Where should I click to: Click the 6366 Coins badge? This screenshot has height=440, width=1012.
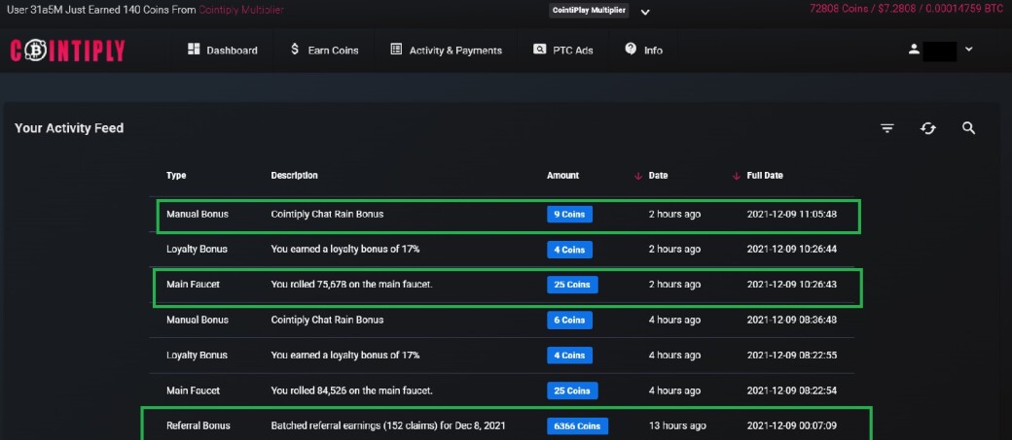(x=577, y=425)
